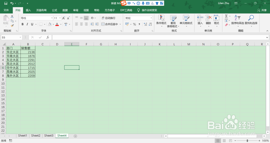The height and width of the screenshot is (143, 270).
Task: Add a new sheet with plus button
Action: [x=75, y=136]
